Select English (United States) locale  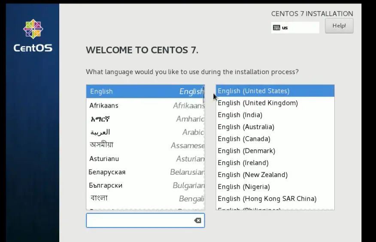[275, 91]
